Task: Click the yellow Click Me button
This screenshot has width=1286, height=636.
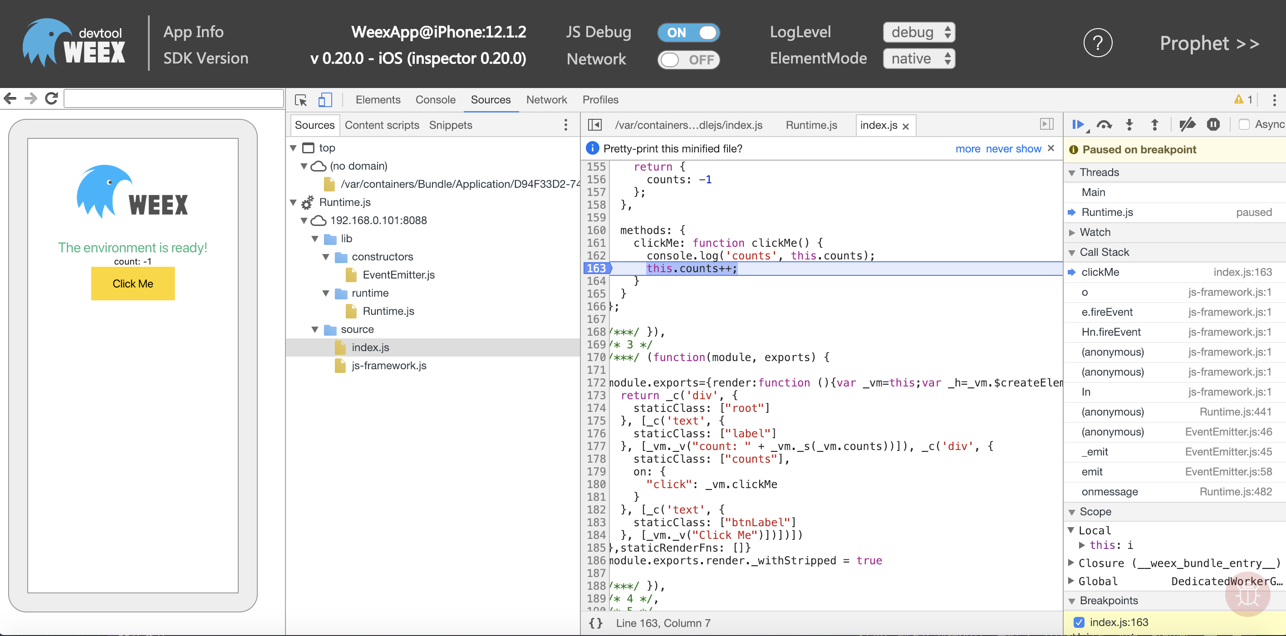Action: 133,284
